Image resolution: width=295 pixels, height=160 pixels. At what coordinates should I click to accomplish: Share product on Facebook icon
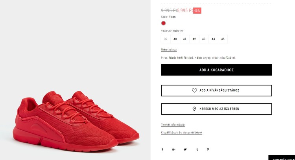pos(162,149)
